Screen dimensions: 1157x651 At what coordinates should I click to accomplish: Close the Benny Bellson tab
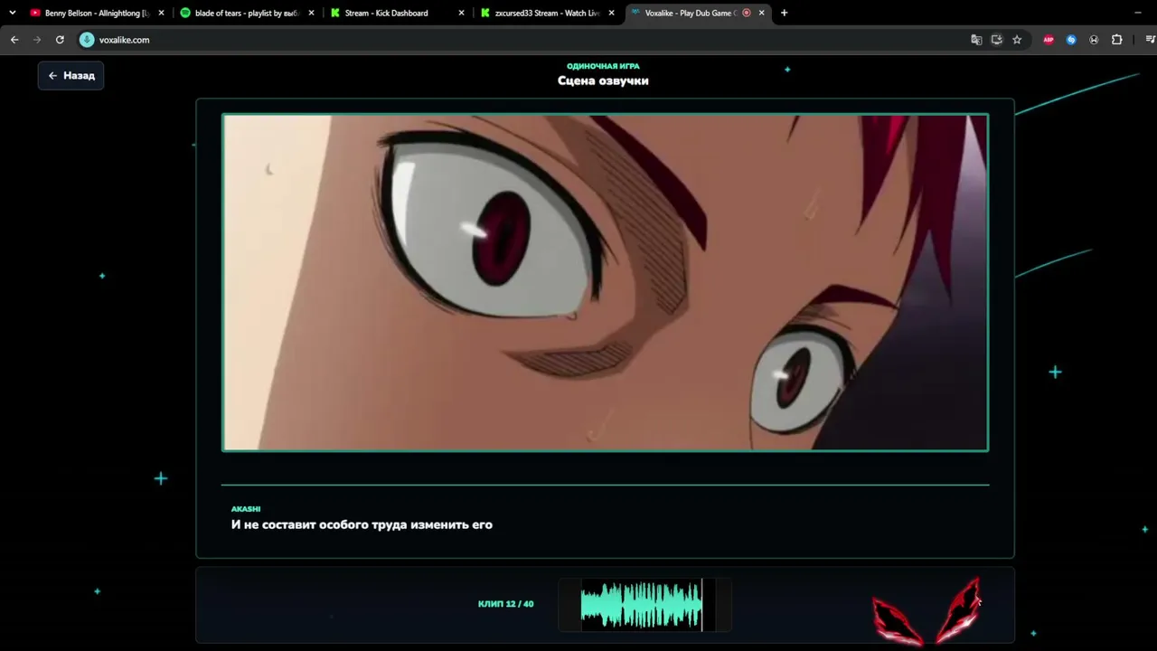pos(161,13)
